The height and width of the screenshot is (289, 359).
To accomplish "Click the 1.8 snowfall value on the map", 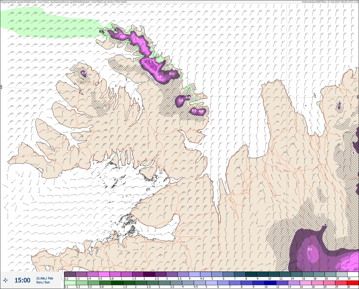I will (149, 62).
